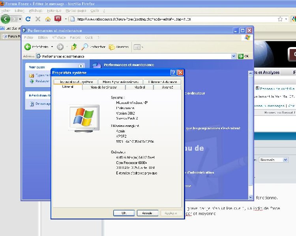Open the Rechercher search tool

94,47
